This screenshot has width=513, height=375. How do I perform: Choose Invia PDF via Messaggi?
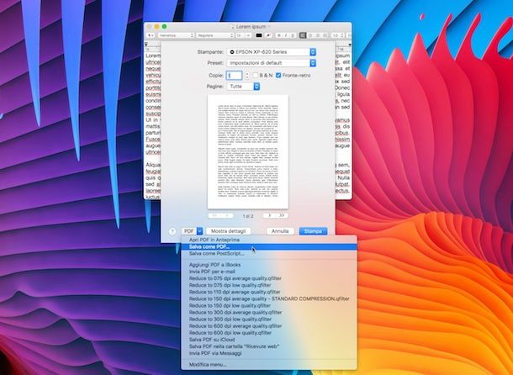269,353
